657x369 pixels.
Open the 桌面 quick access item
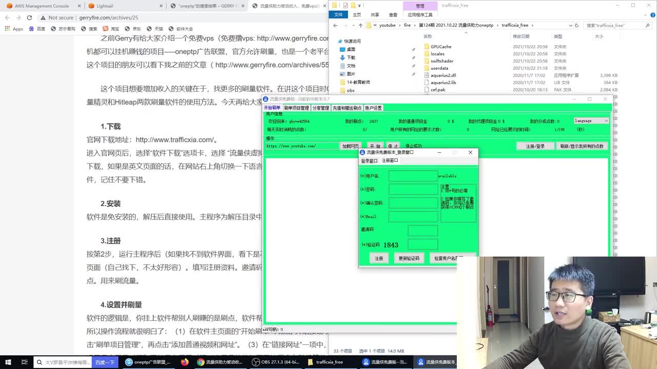tap(351, 49)
